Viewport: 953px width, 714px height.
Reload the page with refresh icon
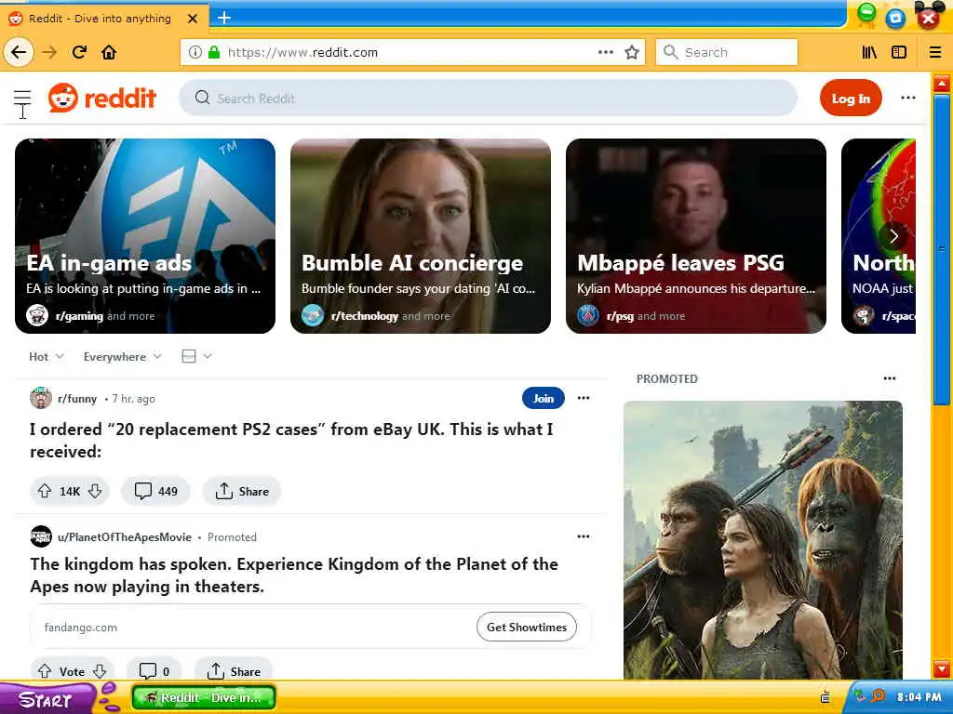(79, 52)
